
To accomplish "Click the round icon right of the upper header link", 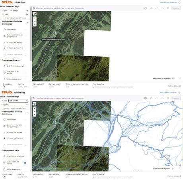I will coord(179,2).
